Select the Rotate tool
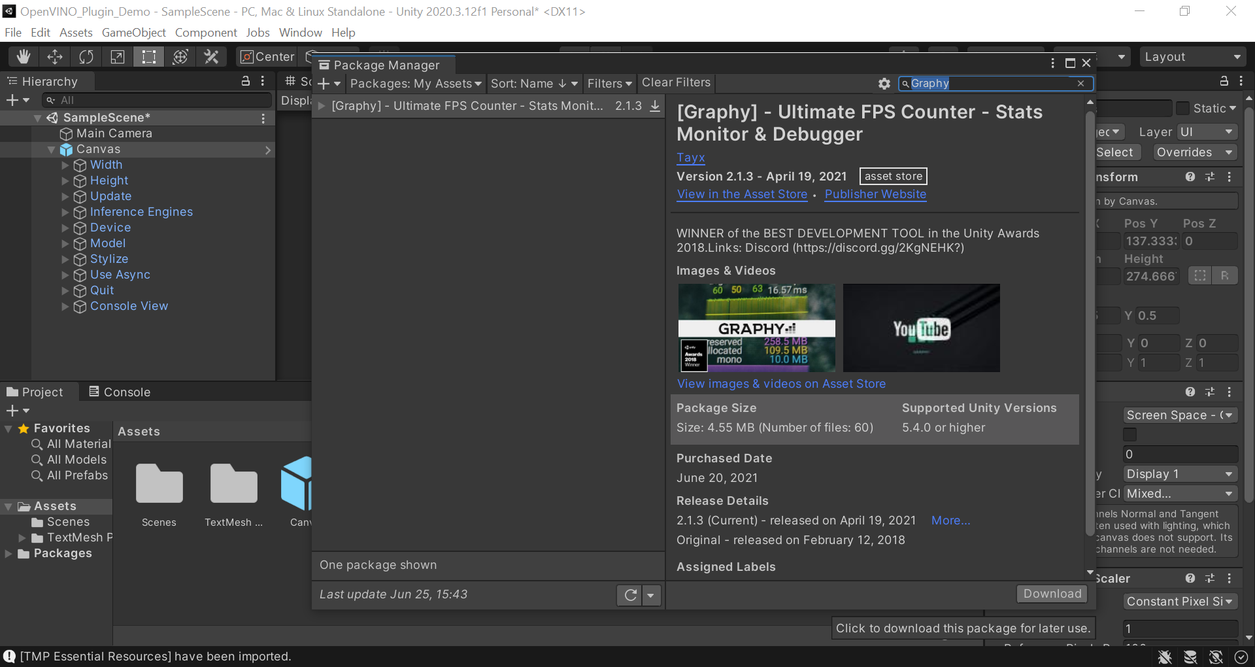The width and height of the screenshot is (1255, 667). click(86, 57)
